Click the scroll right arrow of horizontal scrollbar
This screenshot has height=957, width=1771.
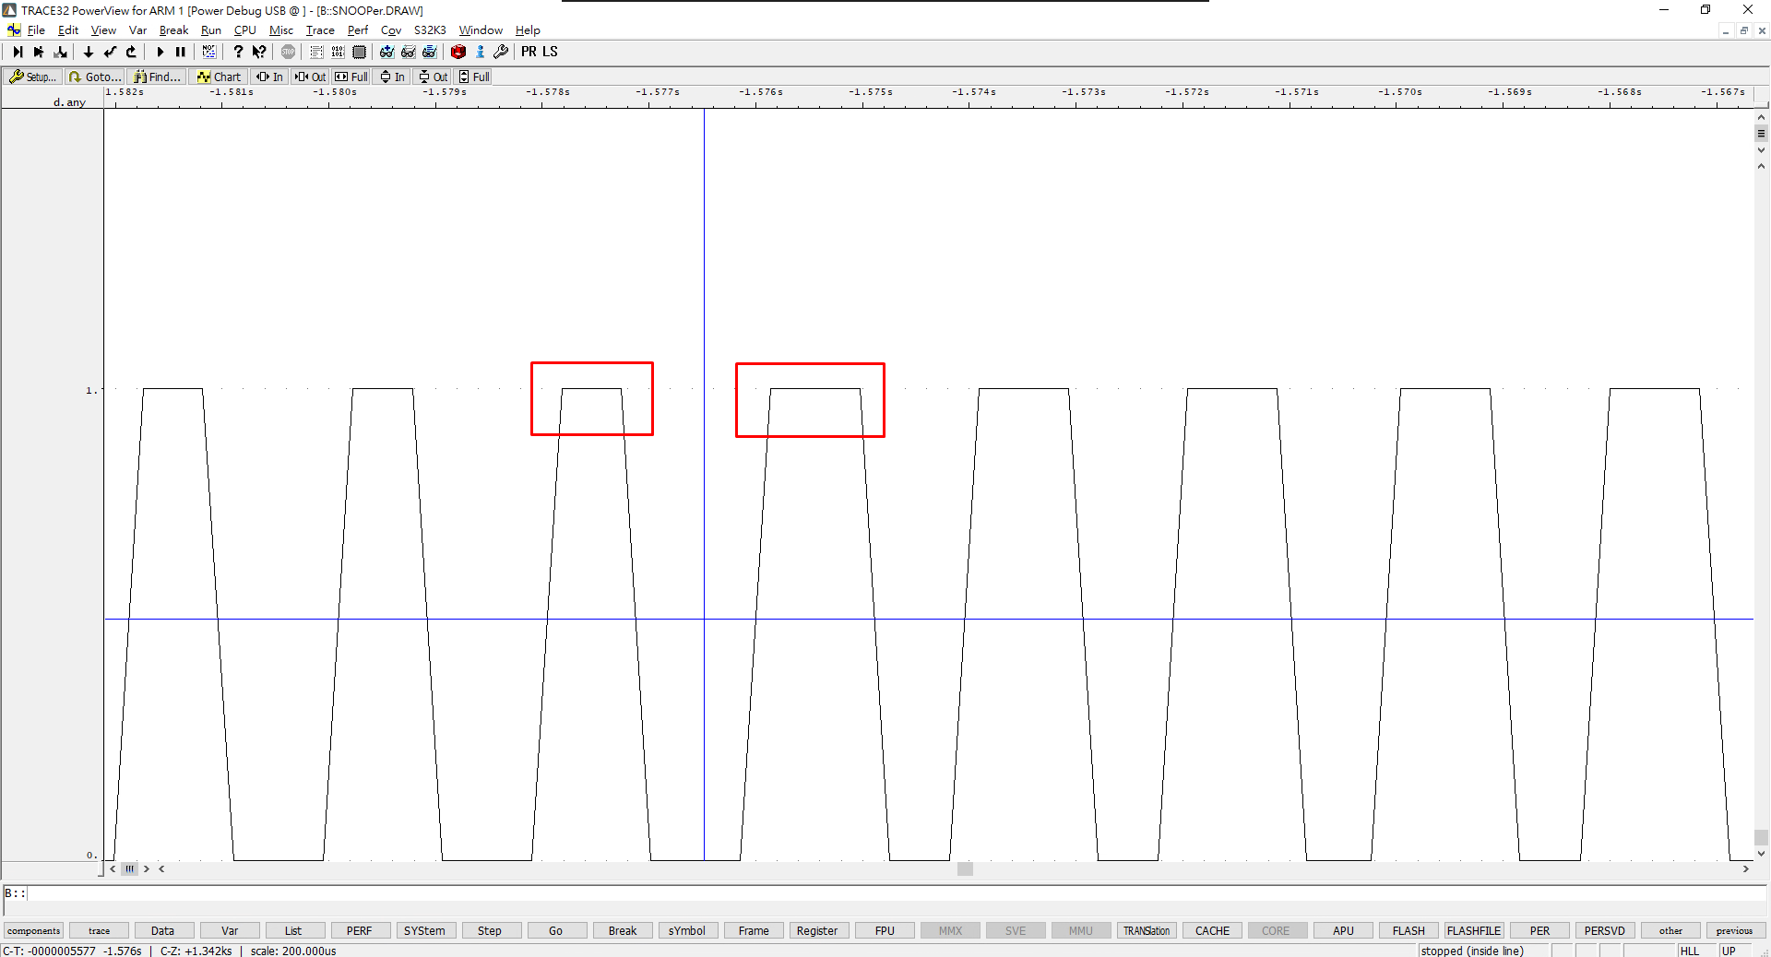click(1745, 868)
